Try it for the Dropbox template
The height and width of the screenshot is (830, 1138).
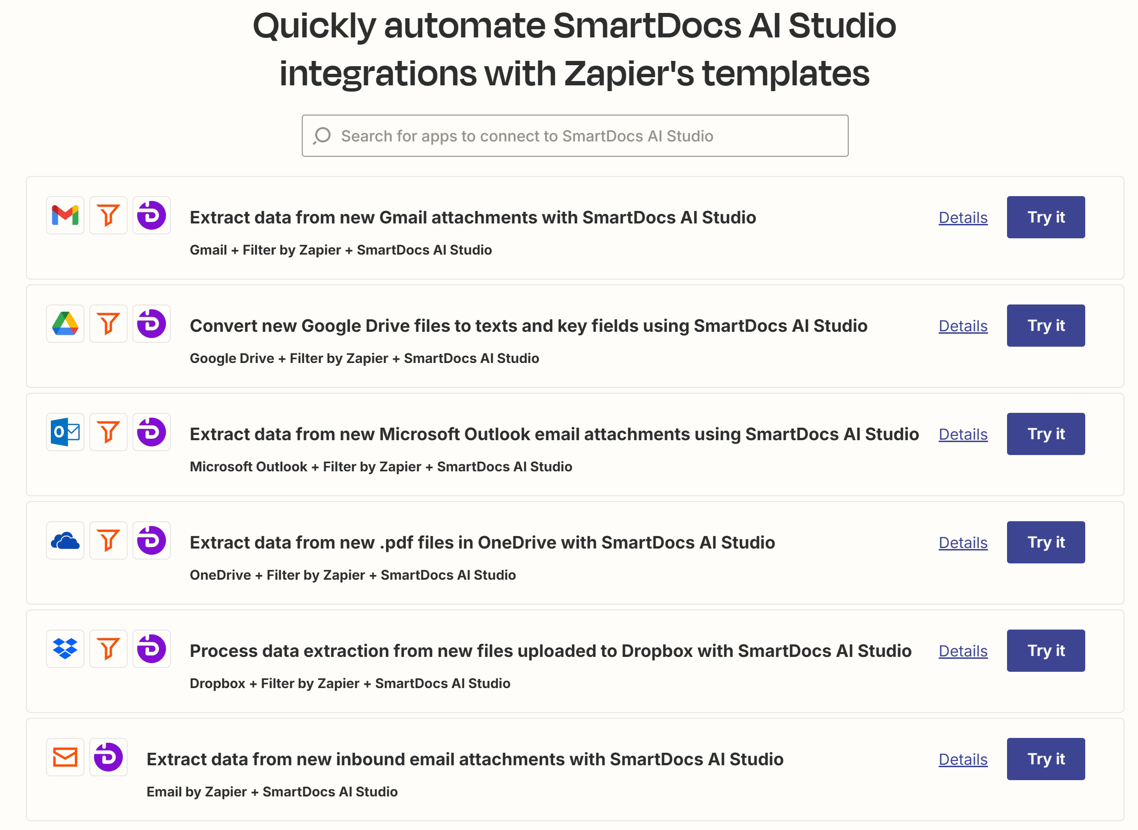[x=1047, y=652]
